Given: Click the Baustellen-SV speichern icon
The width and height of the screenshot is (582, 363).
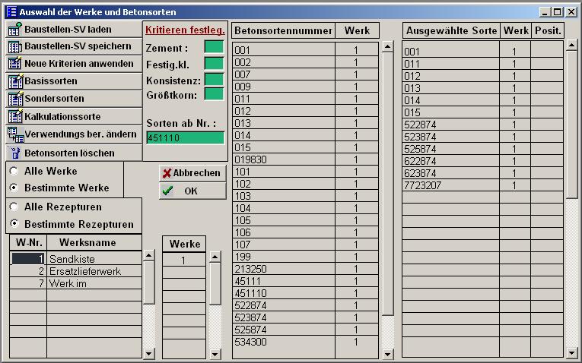Looking at the screenshot, I should click(x=14, y=47).
